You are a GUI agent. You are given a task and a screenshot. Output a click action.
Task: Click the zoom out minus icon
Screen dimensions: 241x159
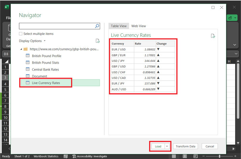point(204,156)
